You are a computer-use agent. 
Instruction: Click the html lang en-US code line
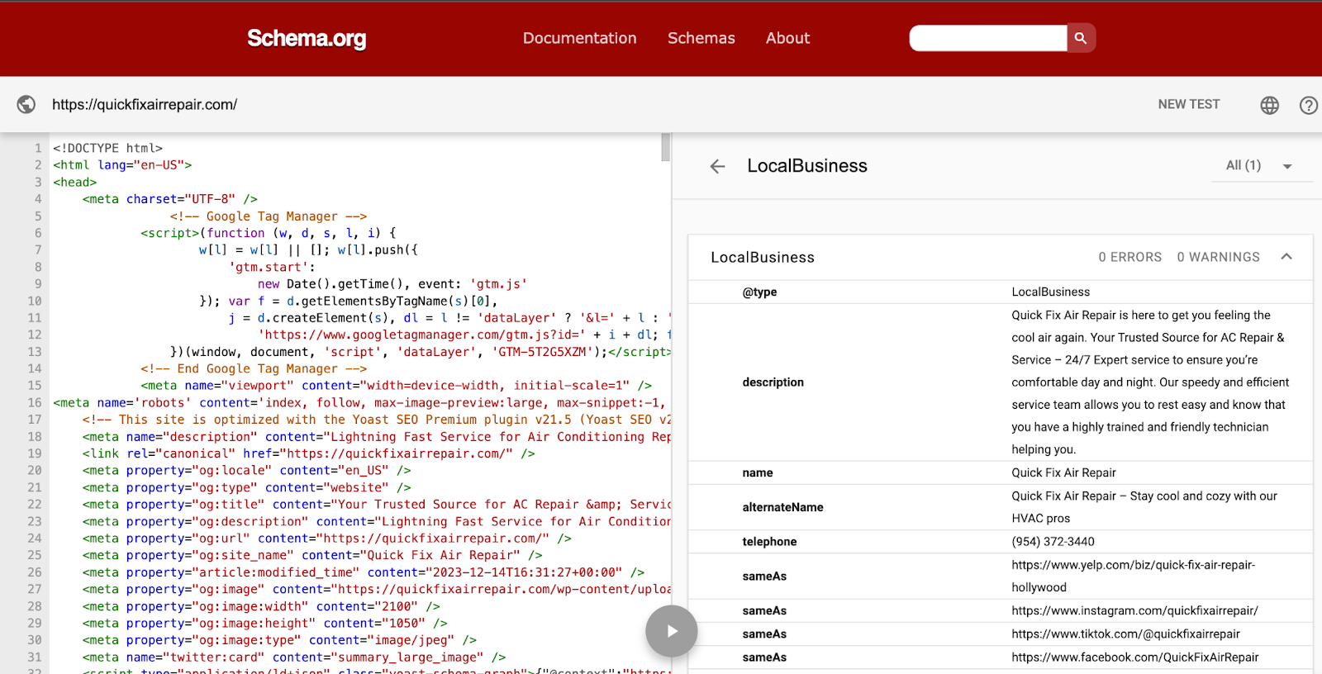coord(122,165)
